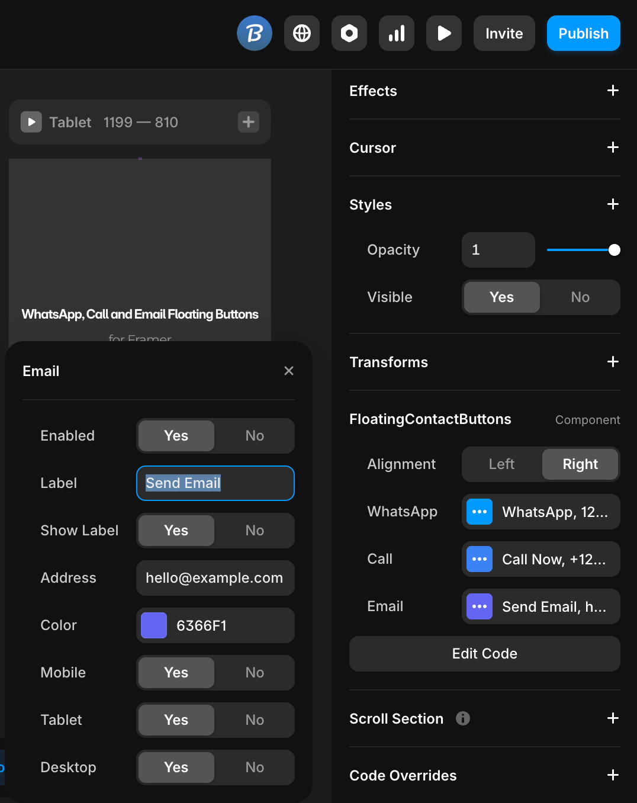Click the globe site settings icon
This screenshot has width=637, height=803.
[x=302, y=33]
